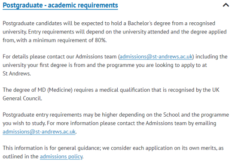Click the "MD (Medicine)" text
238x166 pixels.
(x=55, y=90)
